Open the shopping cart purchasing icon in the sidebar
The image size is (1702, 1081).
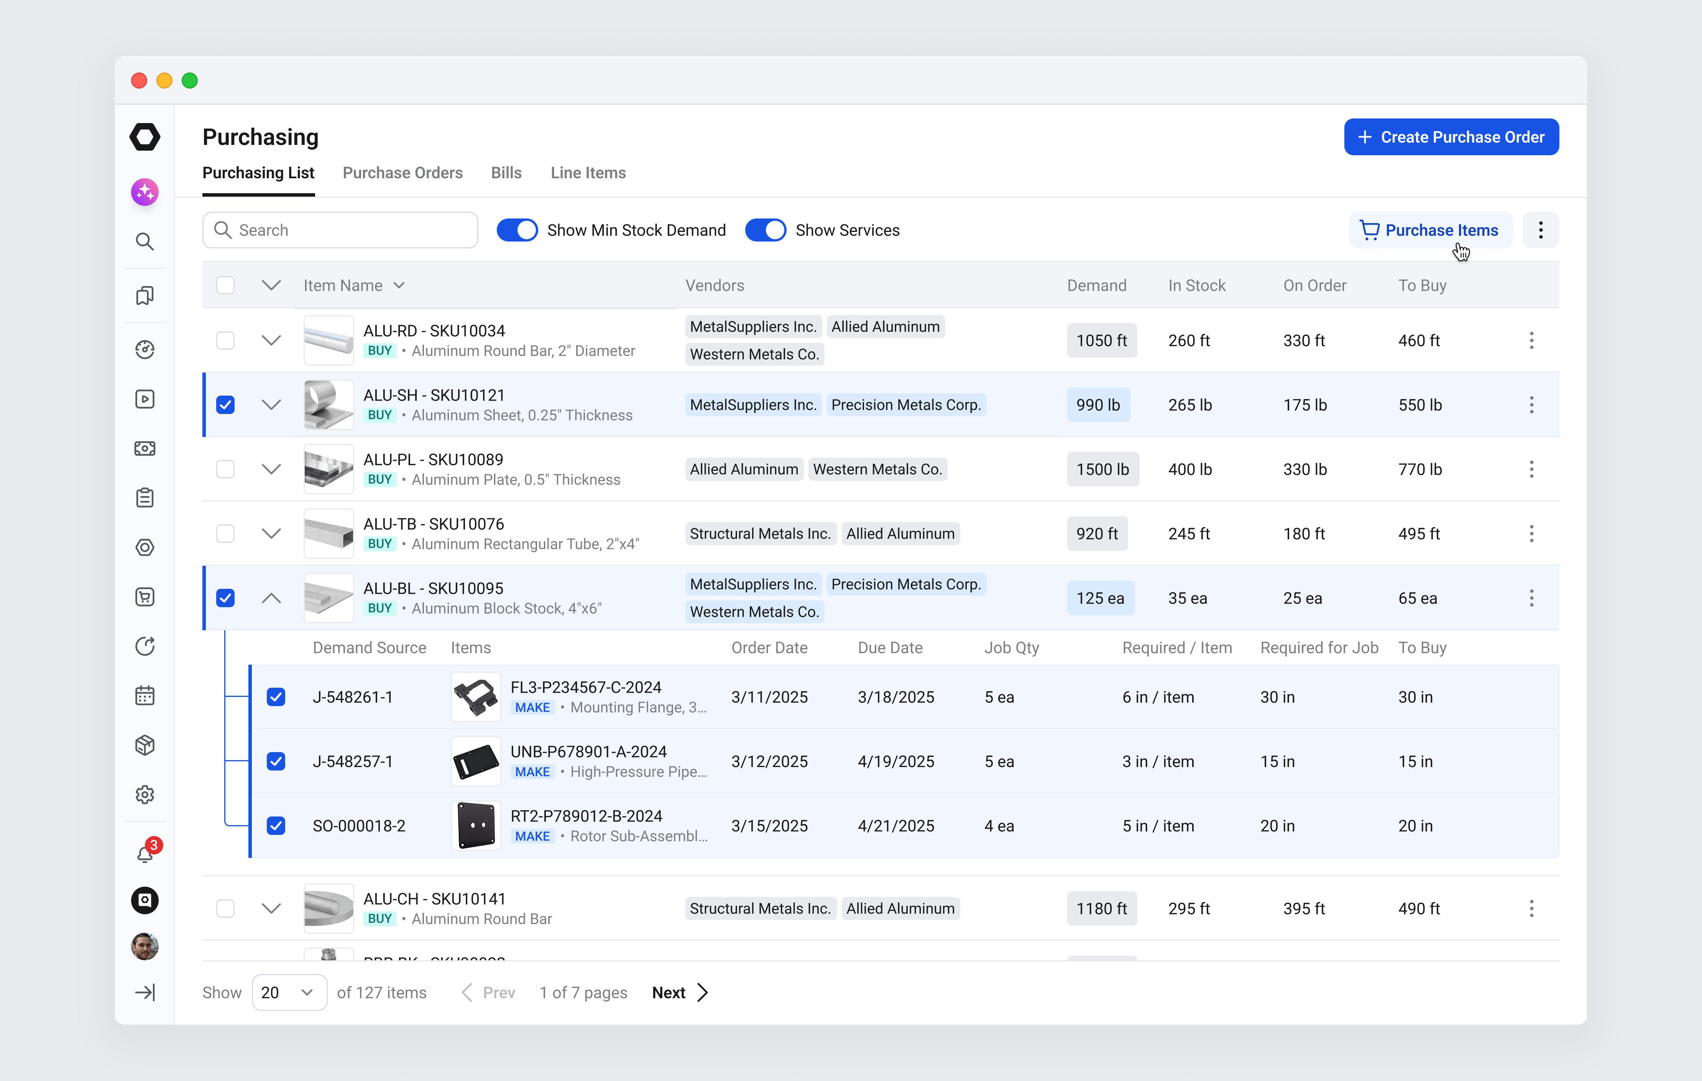(145, 597)
